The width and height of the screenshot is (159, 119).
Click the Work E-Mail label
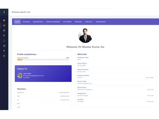click(82, 82)
